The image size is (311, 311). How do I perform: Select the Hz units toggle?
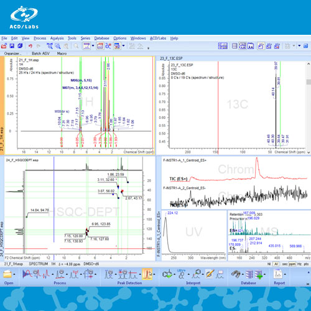(x=299, y=264)
